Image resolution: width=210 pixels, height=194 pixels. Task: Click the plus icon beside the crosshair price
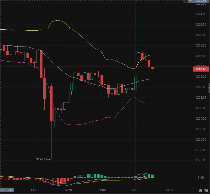pos(190,1)
